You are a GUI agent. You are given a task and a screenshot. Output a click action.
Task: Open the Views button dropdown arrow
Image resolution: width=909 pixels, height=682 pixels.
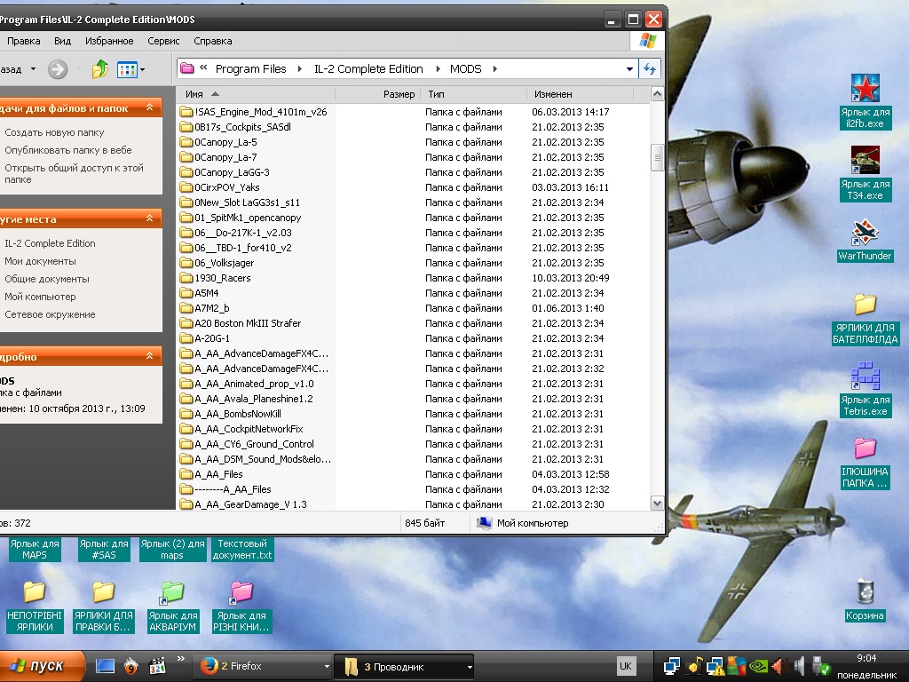(x=143, y=69)
